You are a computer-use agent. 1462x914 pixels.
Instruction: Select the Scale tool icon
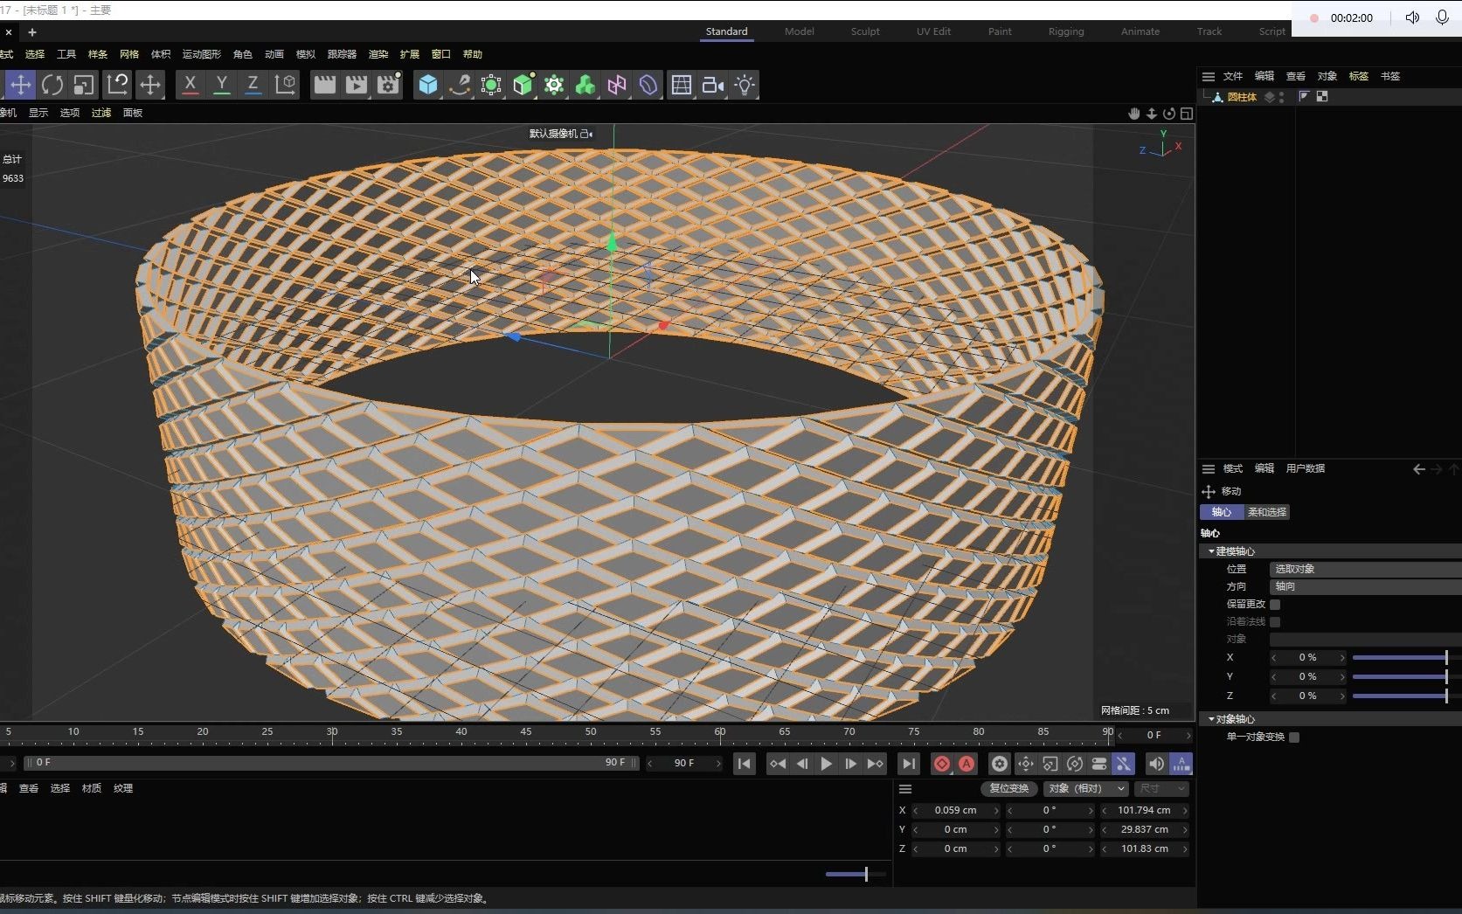tap(84, 85)
